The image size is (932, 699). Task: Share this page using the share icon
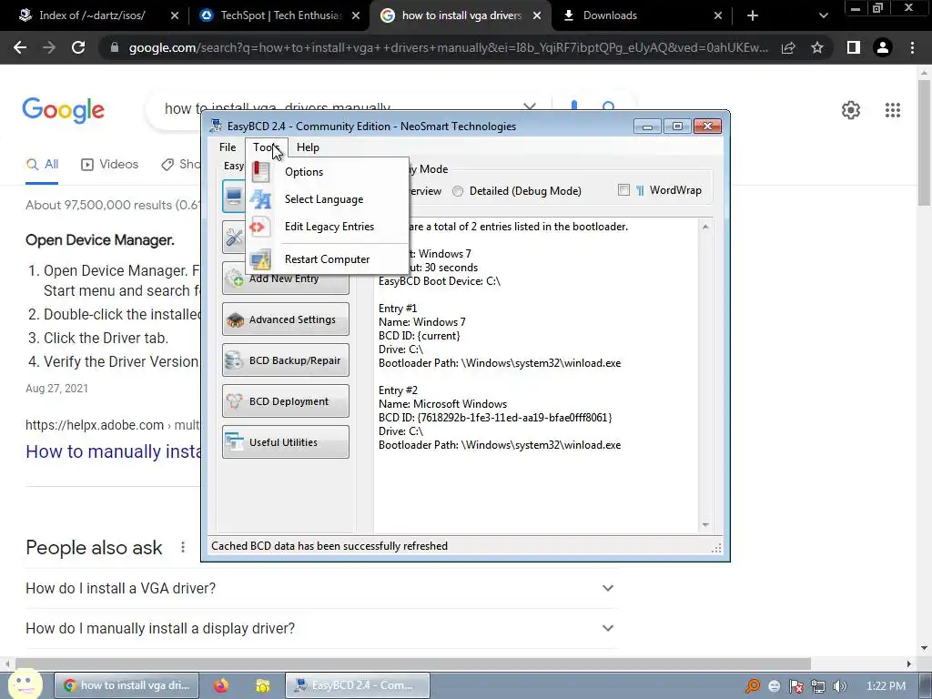click(x=788, y=47)
